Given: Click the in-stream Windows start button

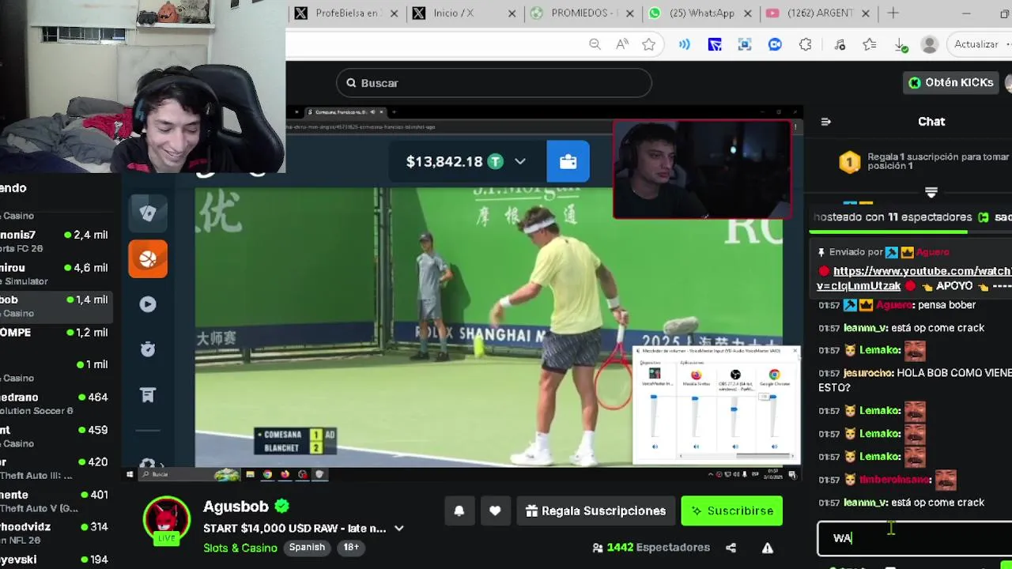Looking at the screenshot, I should click(x=130, y=474).
